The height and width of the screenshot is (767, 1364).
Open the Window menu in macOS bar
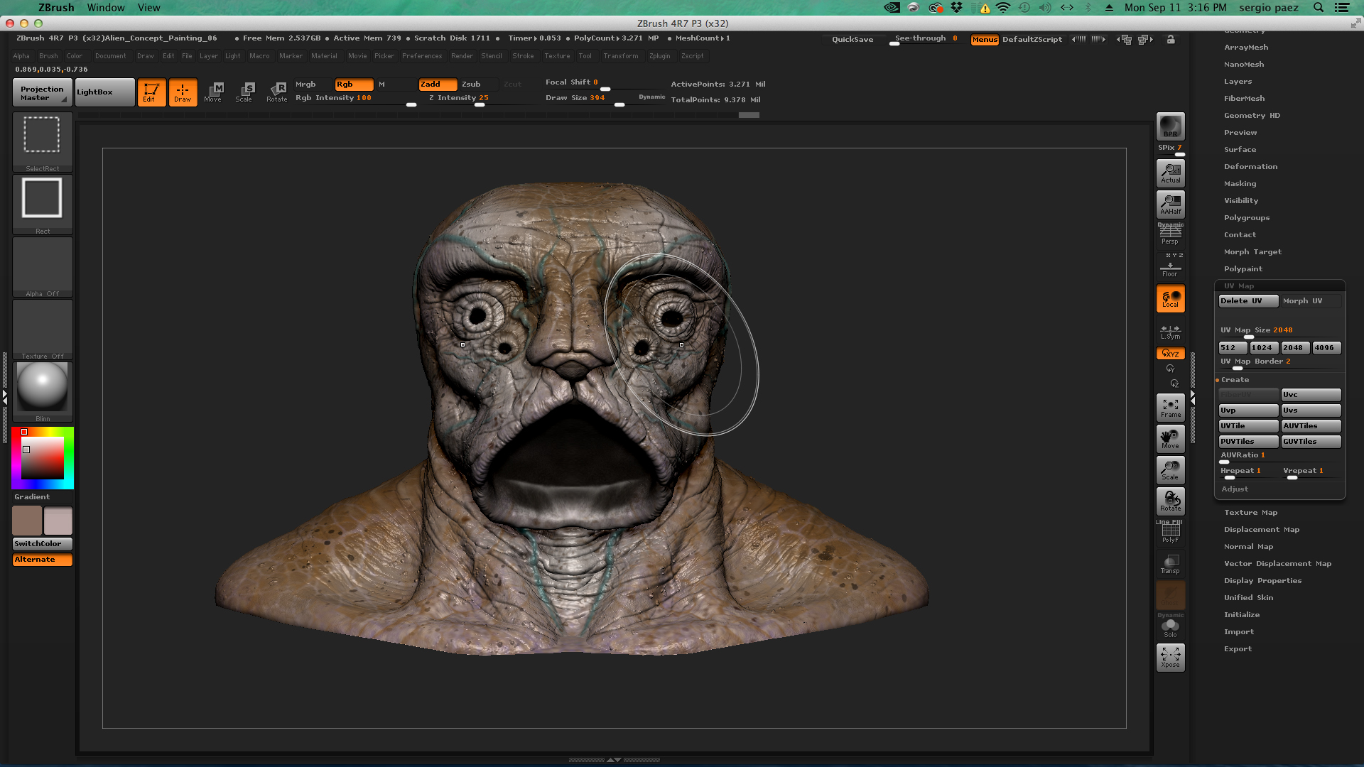pyautogui.click(x=106, y=8)
